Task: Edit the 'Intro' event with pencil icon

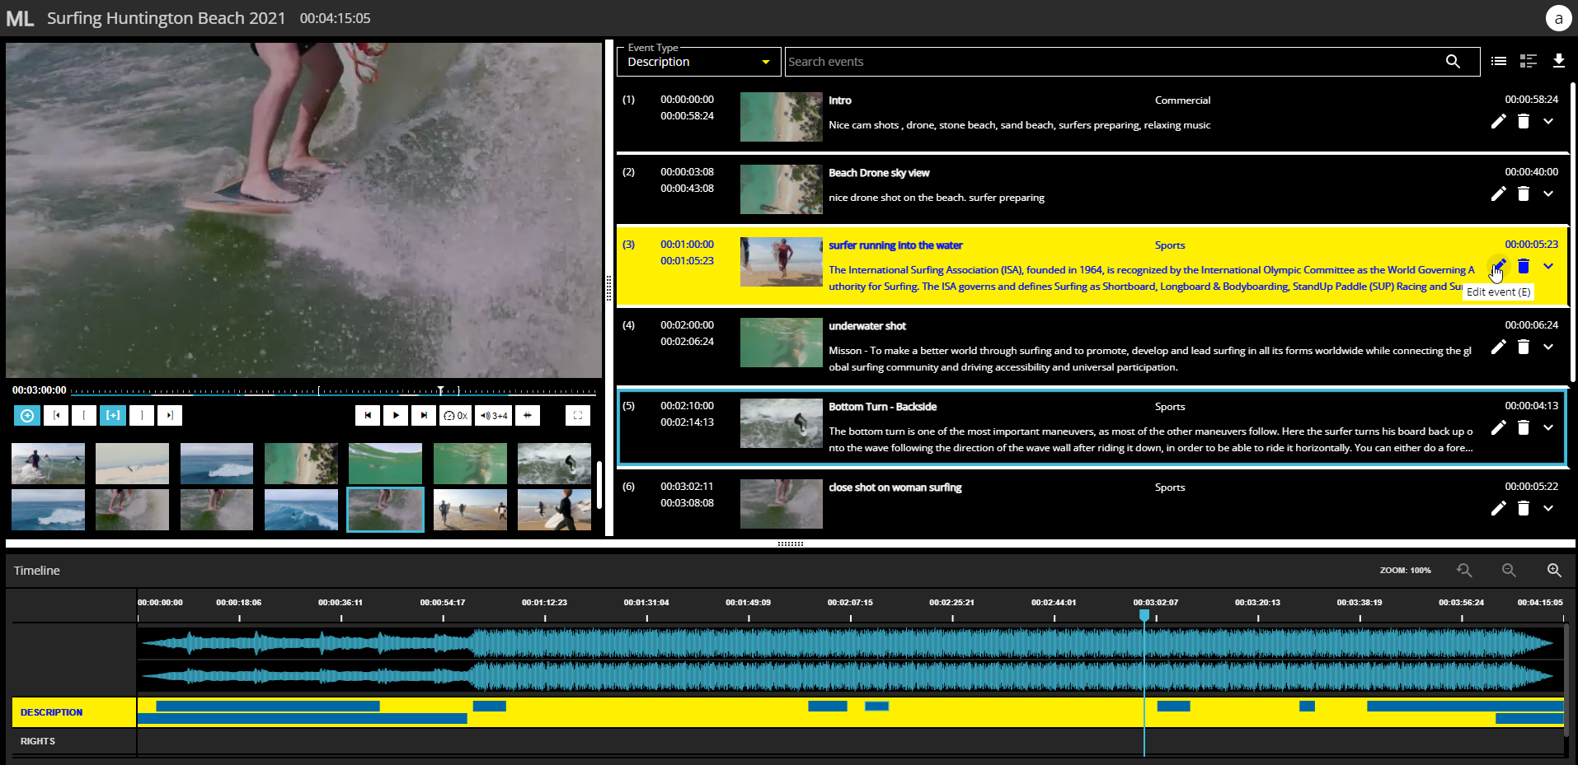Action: [x=1498, y=122]
